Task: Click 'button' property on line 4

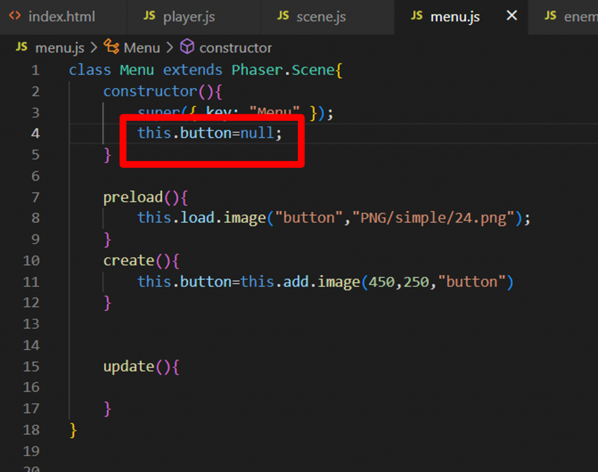Action: (x=206, y=134)
